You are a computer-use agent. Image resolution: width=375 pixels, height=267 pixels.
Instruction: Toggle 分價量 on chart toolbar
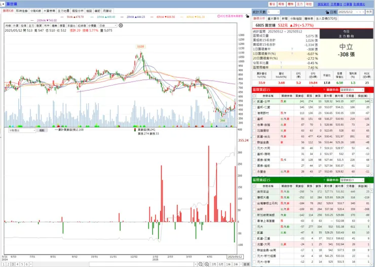pyautogui.click(x=92, y=25)
